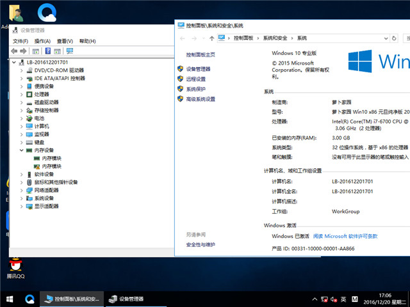Open the 帮助(H) menu
410x307 pixels.
[x=88, y=41]
